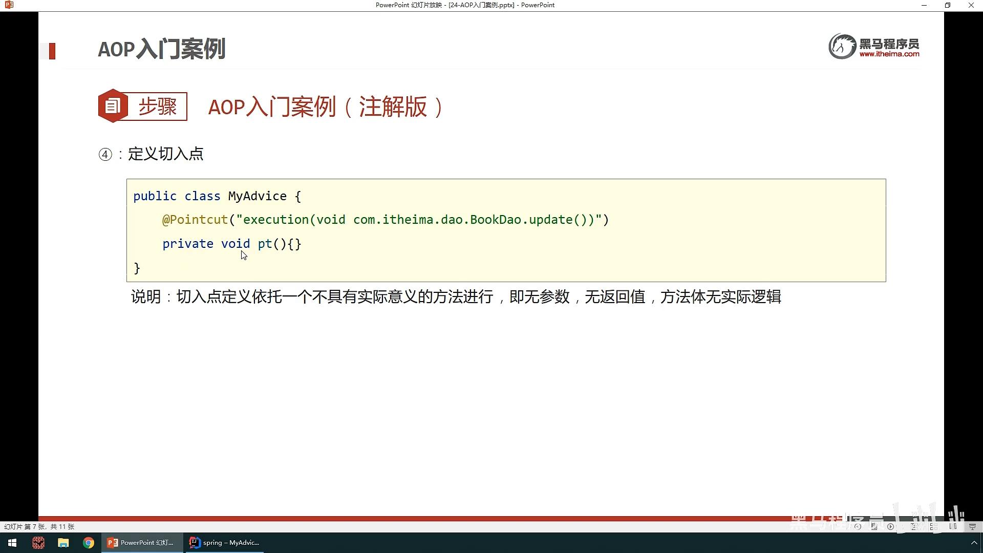The image size is (983, 553).
Task: Open File Explorer from taskbar
Action: [63, 543]
